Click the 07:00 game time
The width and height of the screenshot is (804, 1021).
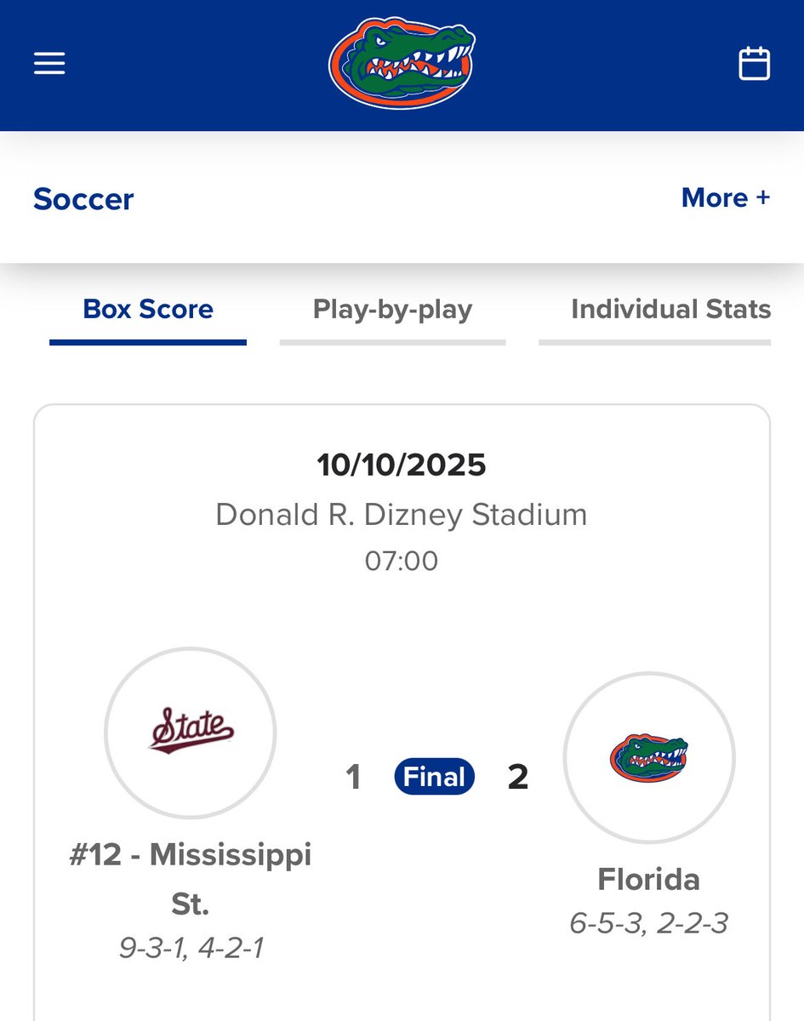[x=402, y=561]
